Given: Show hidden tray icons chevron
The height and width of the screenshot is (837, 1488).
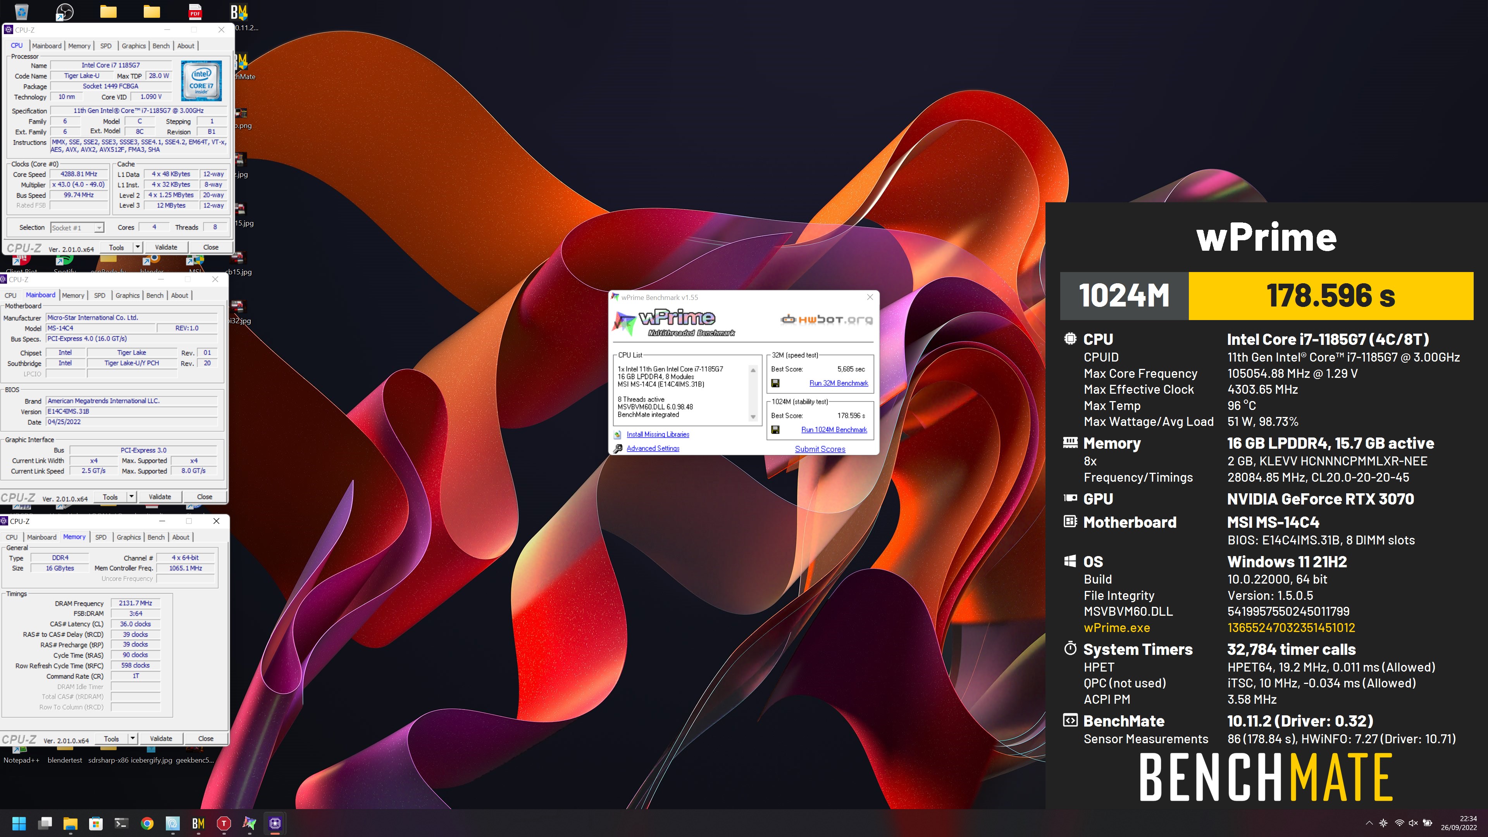Looking at the screenshot, I should [1369, 823].
